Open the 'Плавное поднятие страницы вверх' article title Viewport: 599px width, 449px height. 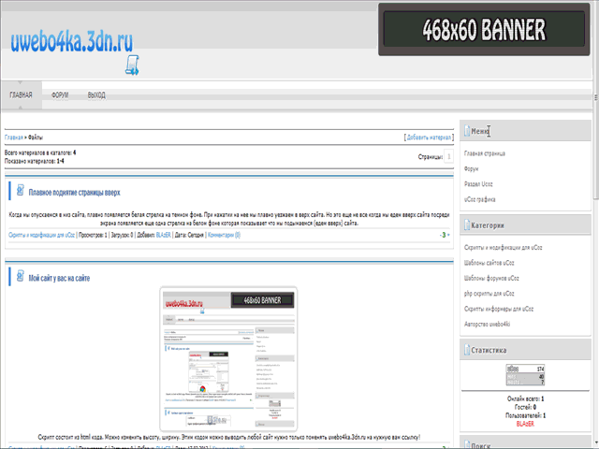tap(75, 193)
